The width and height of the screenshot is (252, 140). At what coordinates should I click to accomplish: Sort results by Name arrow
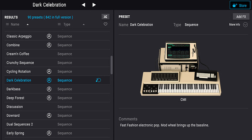(x=28, y=24)
